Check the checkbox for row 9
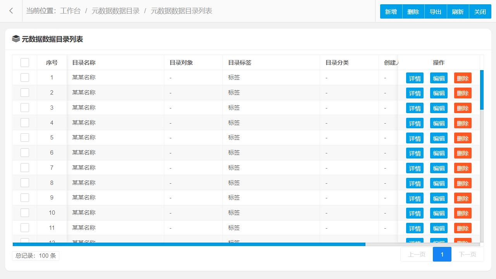The image size is (496, 279). (25, 198)
